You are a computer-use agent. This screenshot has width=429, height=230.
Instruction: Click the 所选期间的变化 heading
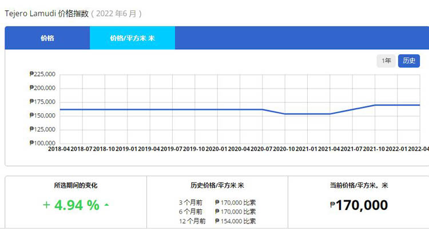(76, 185)
